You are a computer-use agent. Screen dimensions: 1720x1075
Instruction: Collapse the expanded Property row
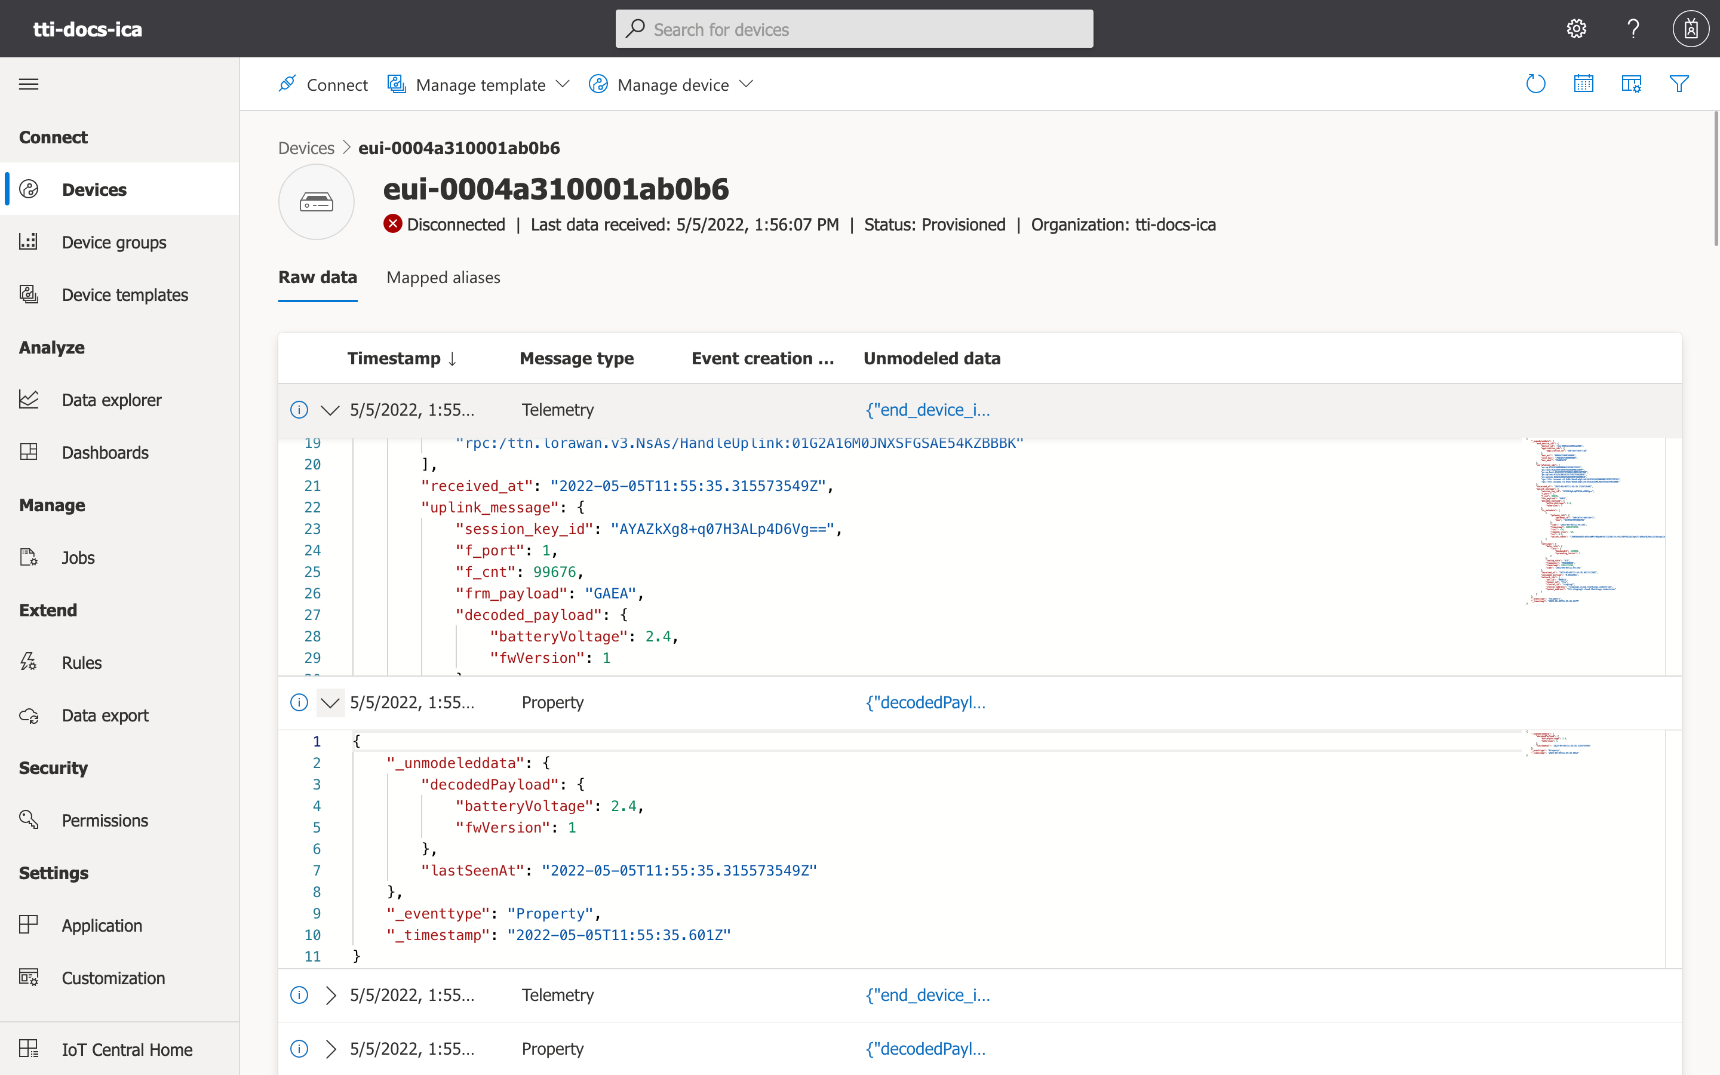(x=330, y=702)
